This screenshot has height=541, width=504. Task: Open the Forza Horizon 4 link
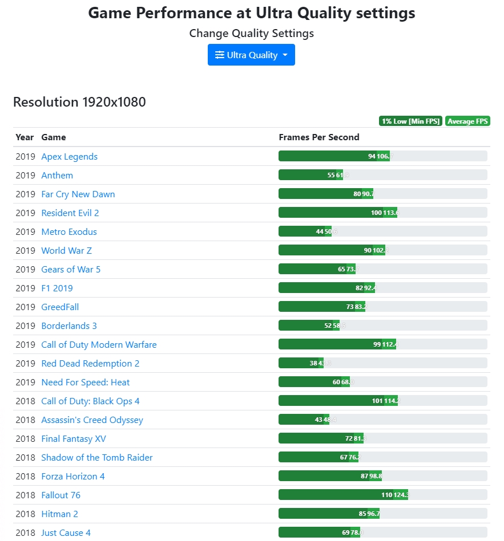pyautogui.click(x=73, y=476)
